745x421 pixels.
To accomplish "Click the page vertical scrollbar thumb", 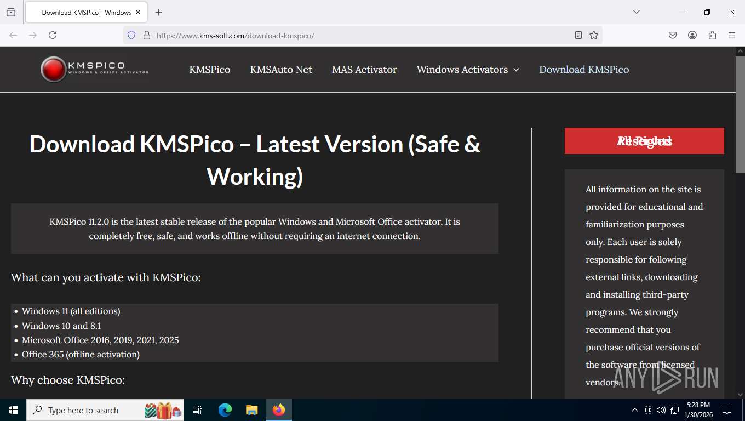I will click(x=740, y=115).
